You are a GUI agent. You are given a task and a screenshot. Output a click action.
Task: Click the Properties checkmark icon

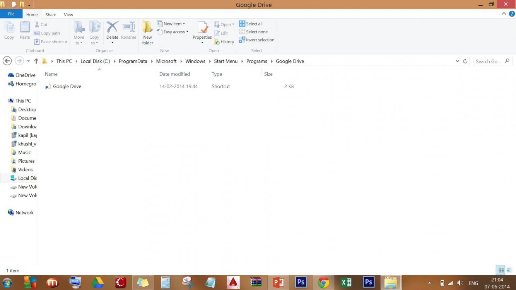click(x=202, y=28)
